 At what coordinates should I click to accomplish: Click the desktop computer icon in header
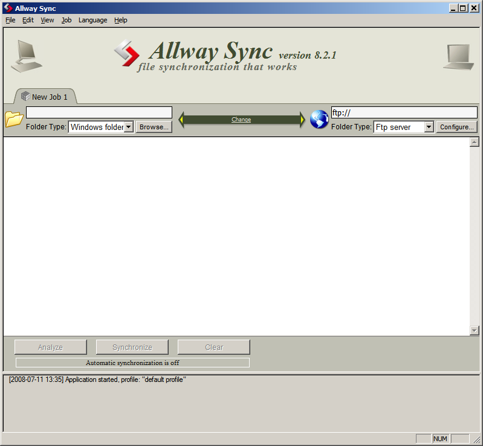(26, 56)
